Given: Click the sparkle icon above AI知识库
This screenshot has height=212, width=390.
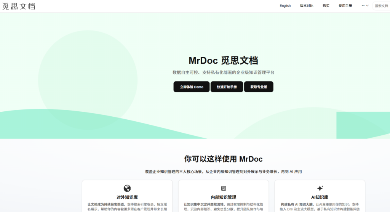Looking at the screenshot, I should (320, 188).
